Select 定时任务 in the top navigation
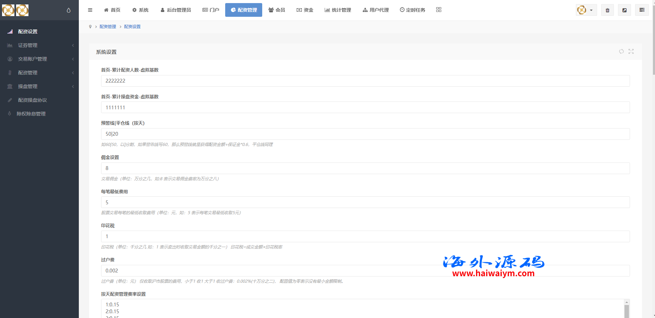The image size is (655, 318). 412,10
